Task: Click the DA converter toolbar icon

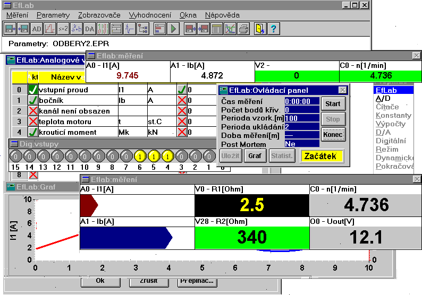Action: click(90, 29)
